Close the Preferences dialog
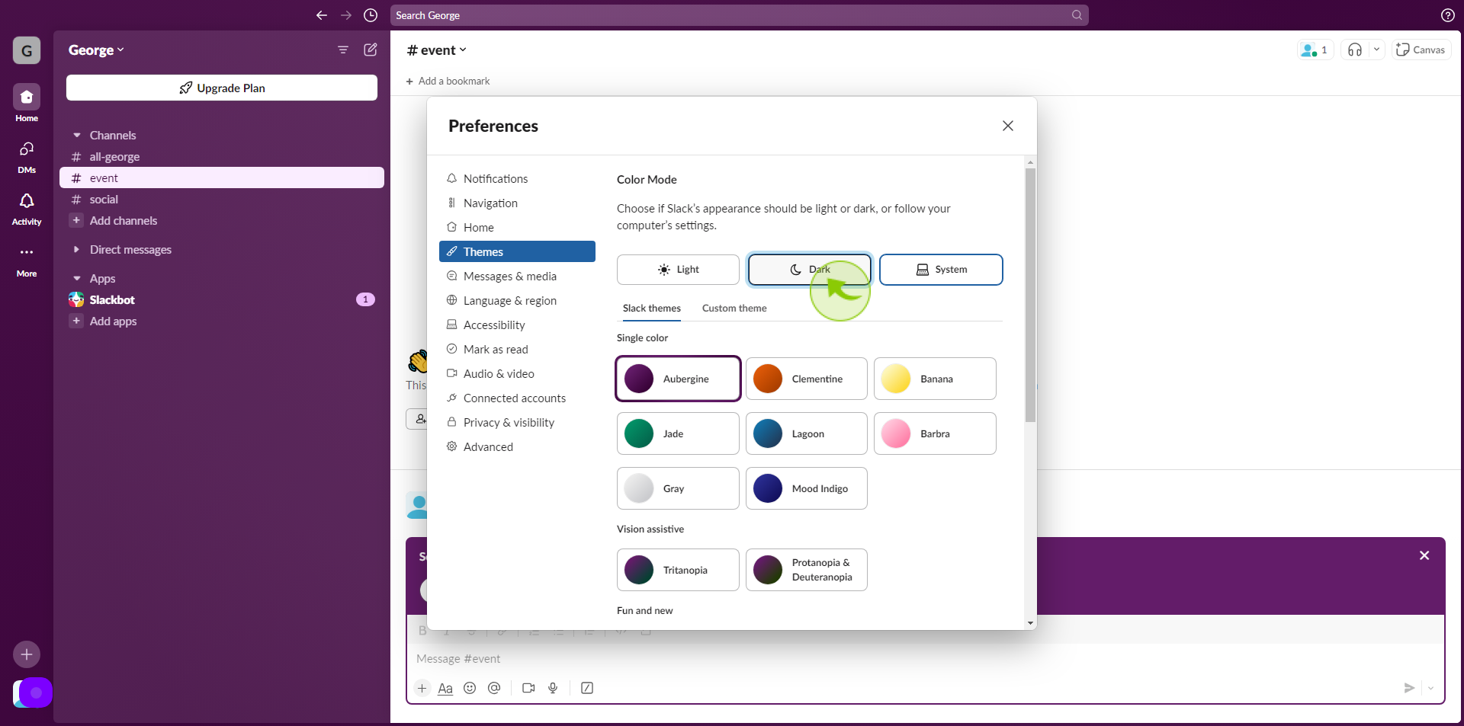Image resolution: width=1464 pixels, height=726 pixels. click(1008, 126)
